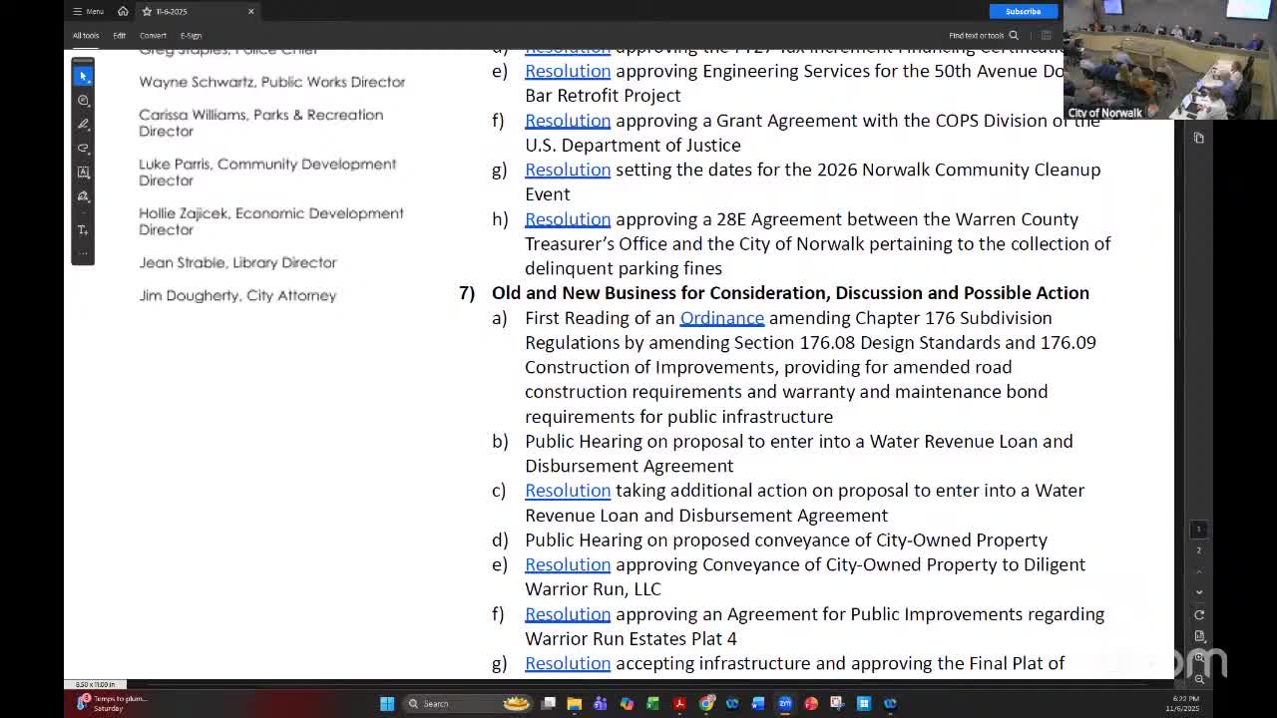1277x718 pixels.
Task: Open Adobe Acrobat from the taskbar
Action: point(679,704)
